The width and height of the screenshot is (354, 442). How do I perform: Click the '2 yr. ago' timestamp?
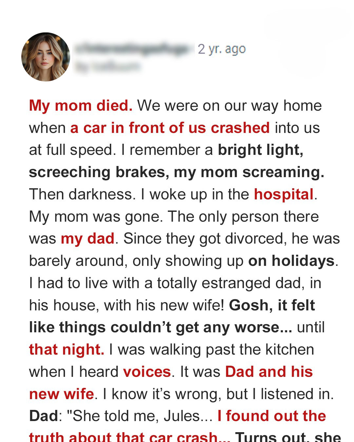pyautogui.click(x=222, y=49)
